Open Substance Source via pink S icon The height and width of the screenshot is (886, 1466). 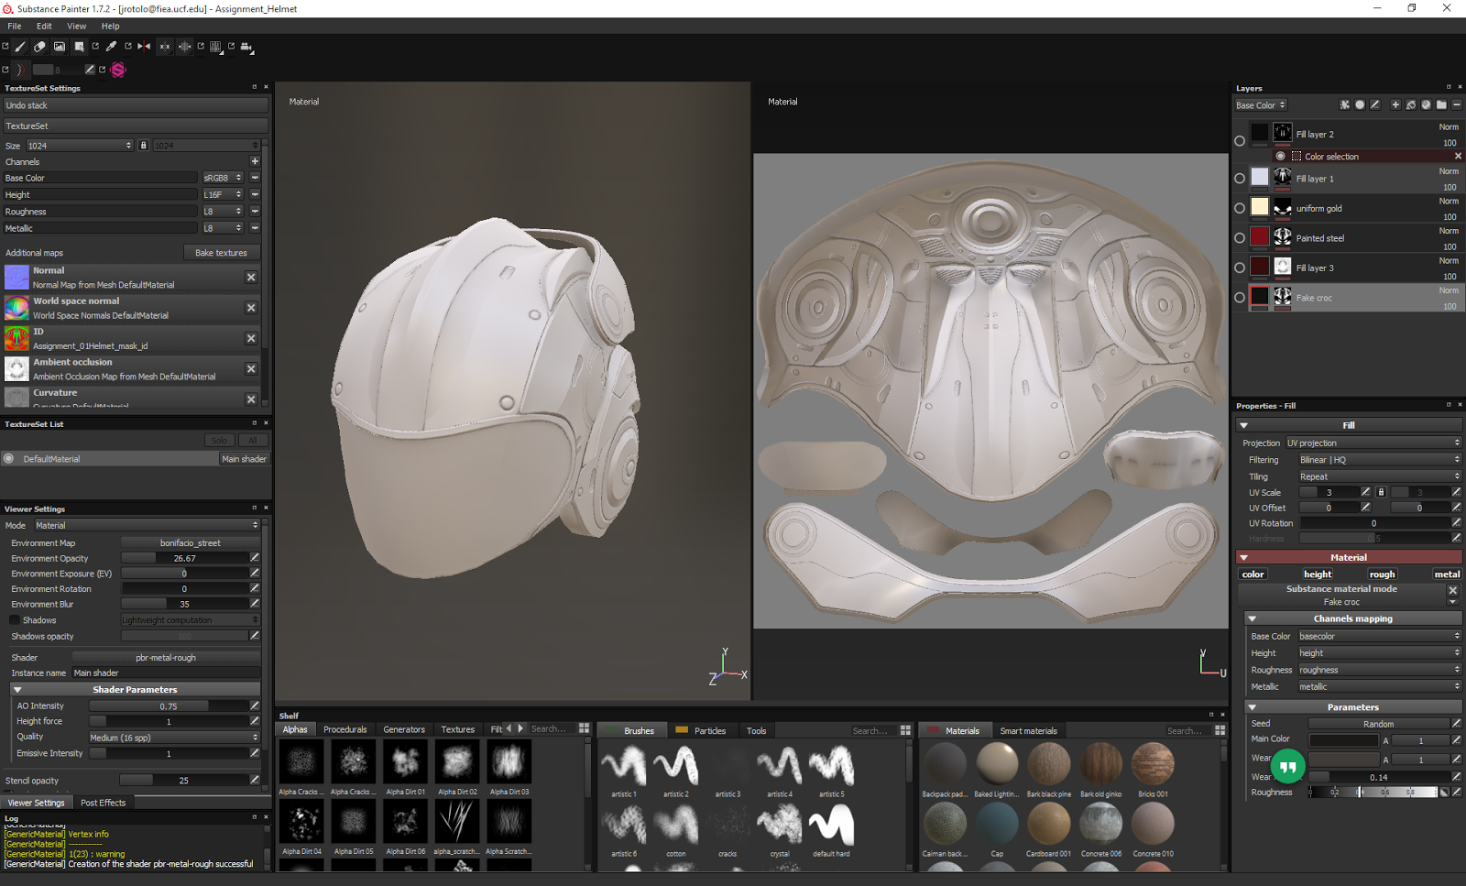tap(117, 69)
